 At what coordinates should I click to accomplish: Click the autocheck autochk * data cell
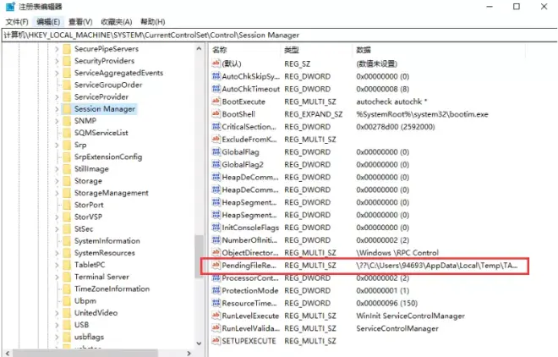[x=391, y=102]
